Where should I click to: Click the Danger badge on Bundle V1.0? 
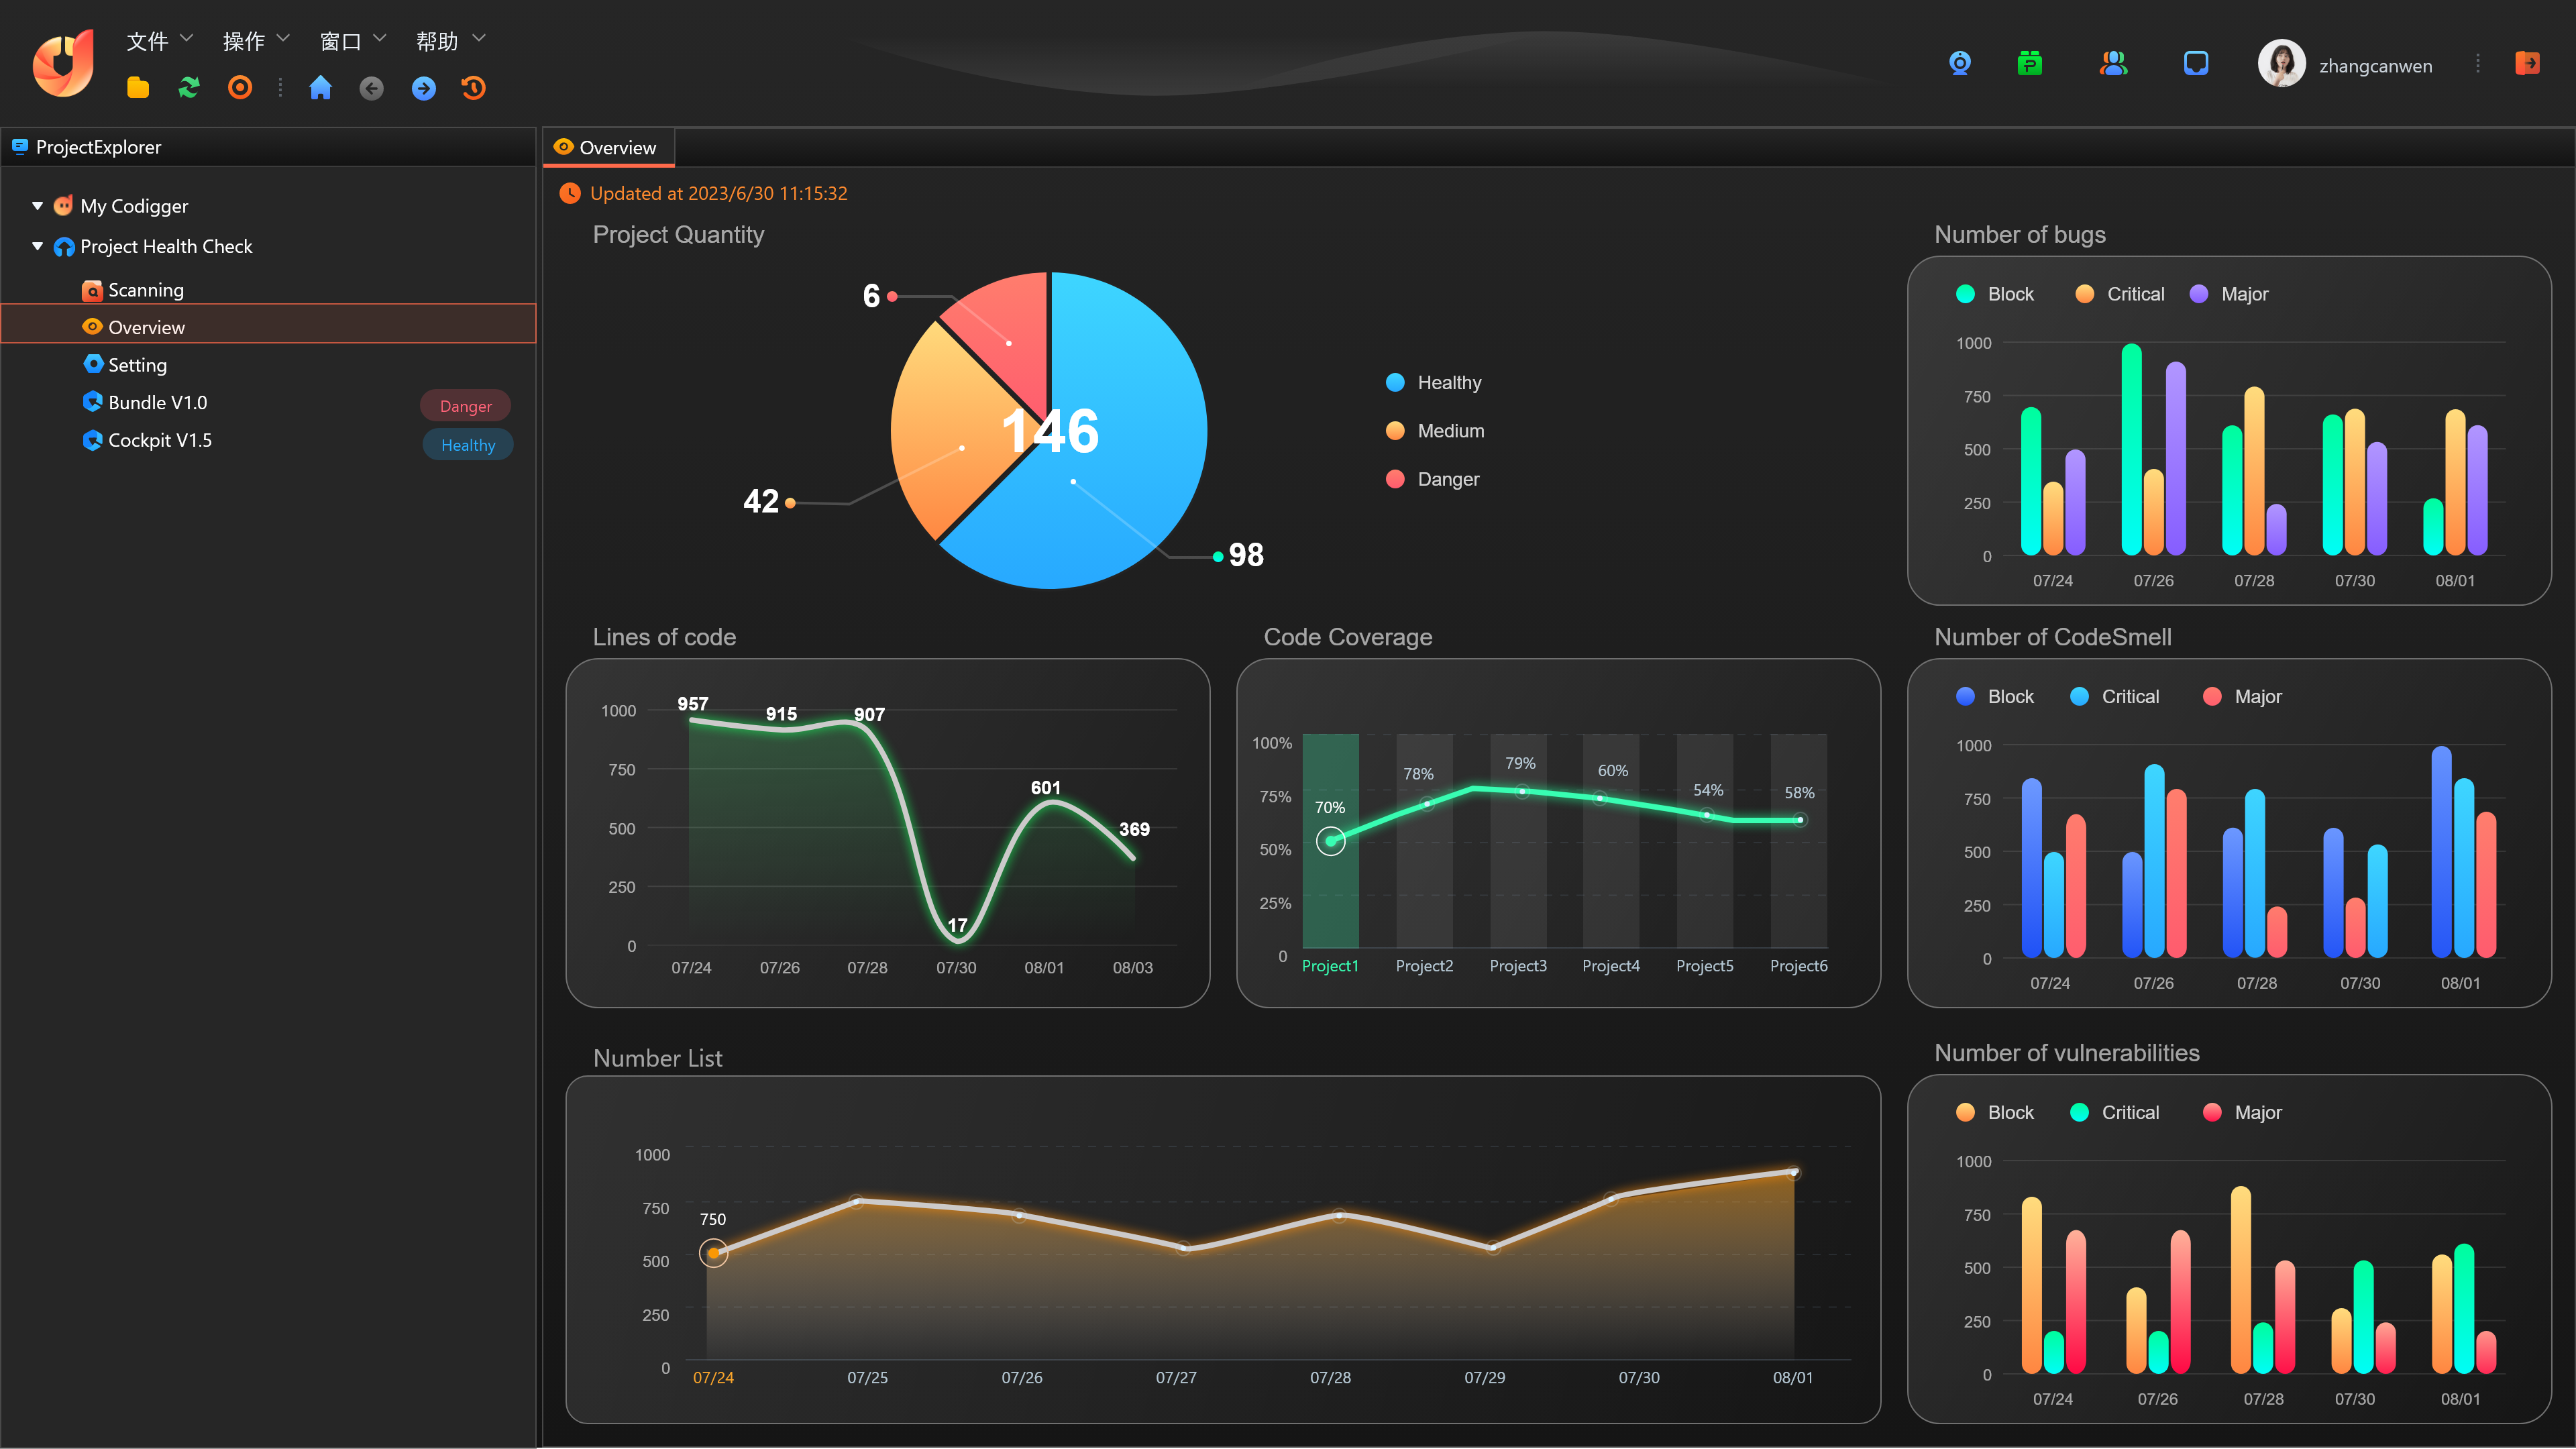[x=465, y=406]
